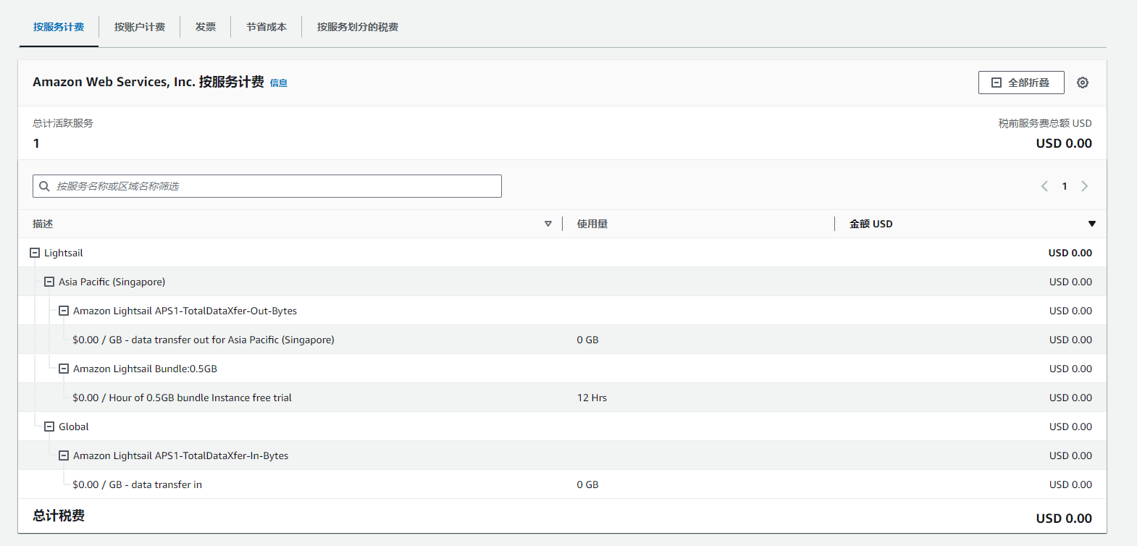The width and height of the screenshot is (1137, 546).
Task: Collapse the Lightsail service row
Action: click(x=35, y=253)
